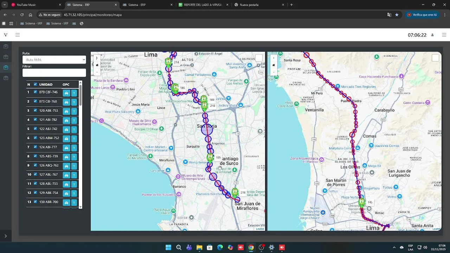Viewport: 450px width, 253px height.
Task: Click the T button for unit 128 ABL-733
Action: [x=74, y=184]
